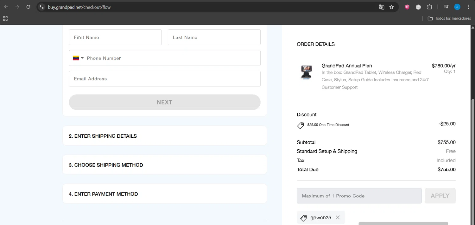This screenshot has width=475, height=225.
Task: Expand 3. Choose Shipping Method section
Action: click(x=165, y=165)
